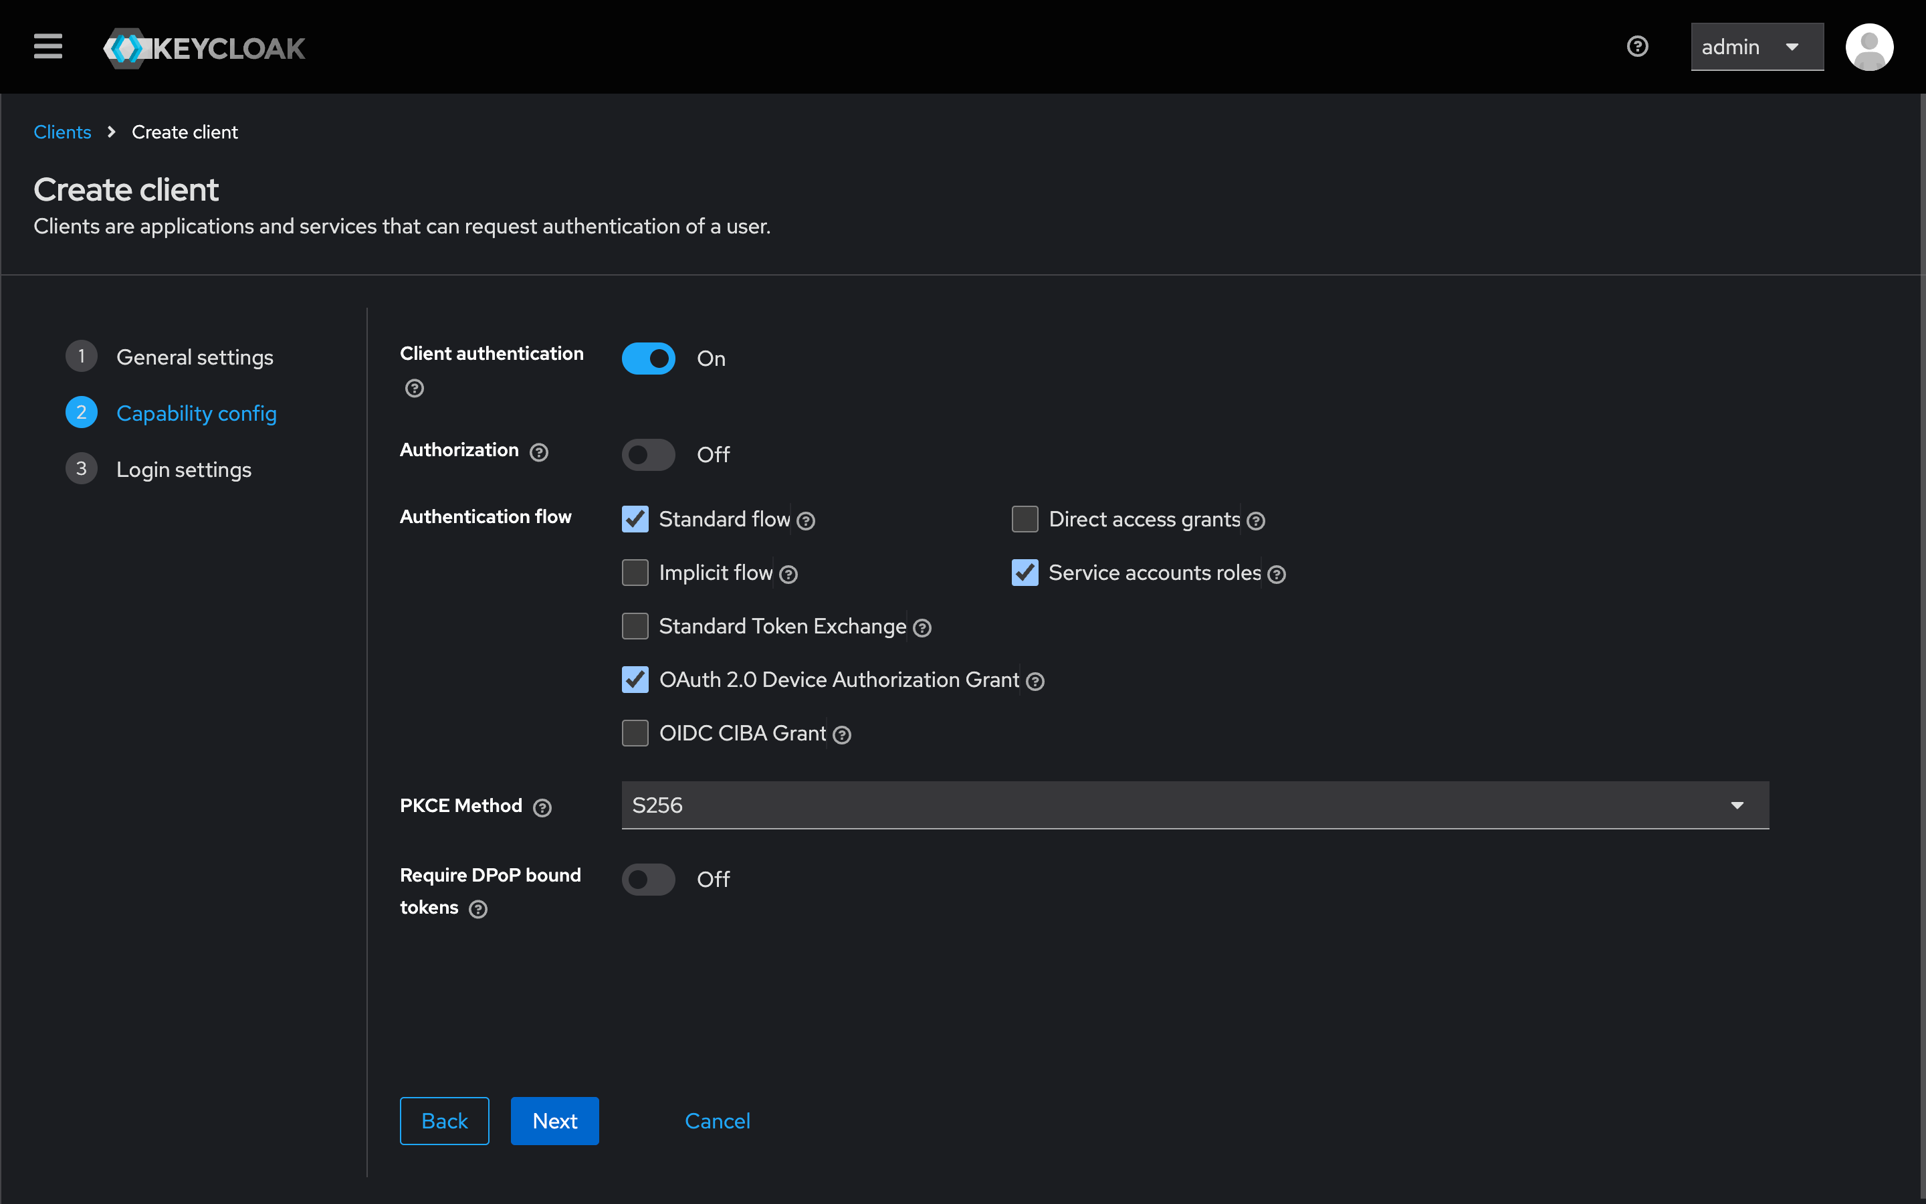Viewport: 1926px width, 1204px height.
Task: Click the user avatar in the header
Action: [x=1870, y=46]
